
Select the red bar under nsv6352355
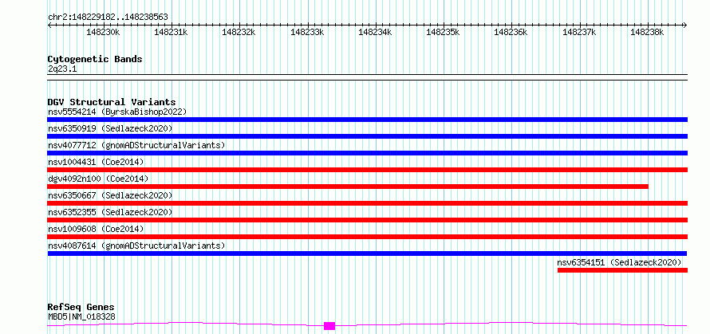point(367,220)
